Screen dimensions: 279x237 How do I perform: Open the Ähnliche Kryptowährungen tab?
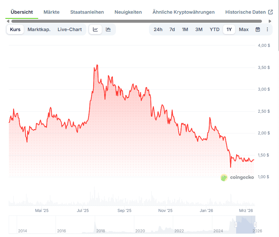(183, 12)
